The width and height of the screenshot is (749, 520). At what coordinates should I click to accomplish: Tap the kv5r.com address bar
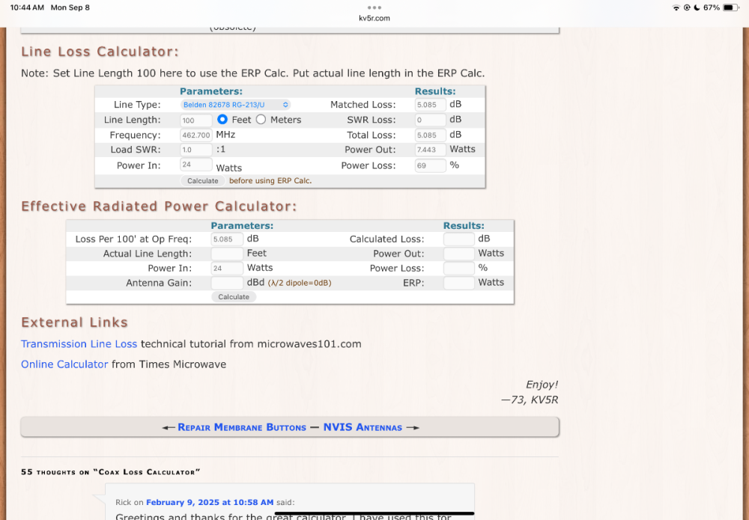(374, 19)
